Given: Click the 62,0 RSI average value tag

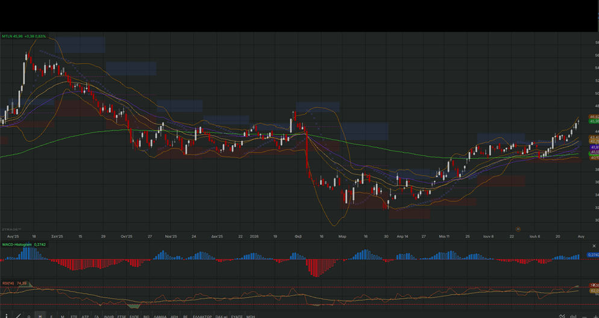Looking at the screenshot, I should [594, 290].
